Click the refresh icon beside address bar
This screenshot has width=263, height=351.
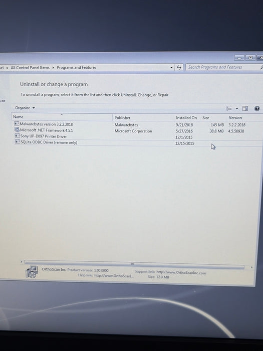(x=179, y=67)
